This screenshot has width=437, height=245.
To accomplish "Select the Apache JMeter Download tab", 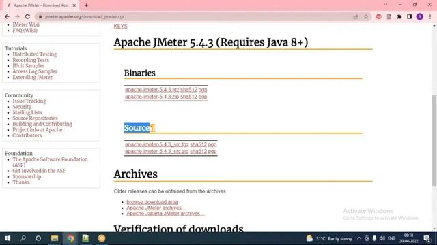I will click(40, 5).
